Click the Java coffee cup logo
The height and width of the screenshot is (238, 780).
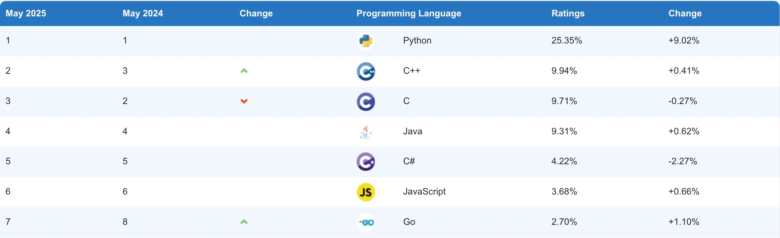tap(366, 132)
